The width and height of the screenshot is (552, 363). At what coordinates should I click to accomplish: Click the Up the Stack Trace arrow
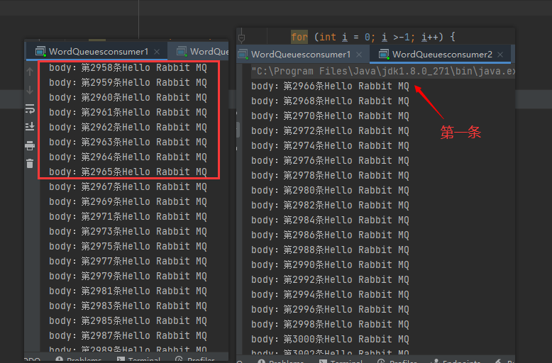(x=30, y=72)
